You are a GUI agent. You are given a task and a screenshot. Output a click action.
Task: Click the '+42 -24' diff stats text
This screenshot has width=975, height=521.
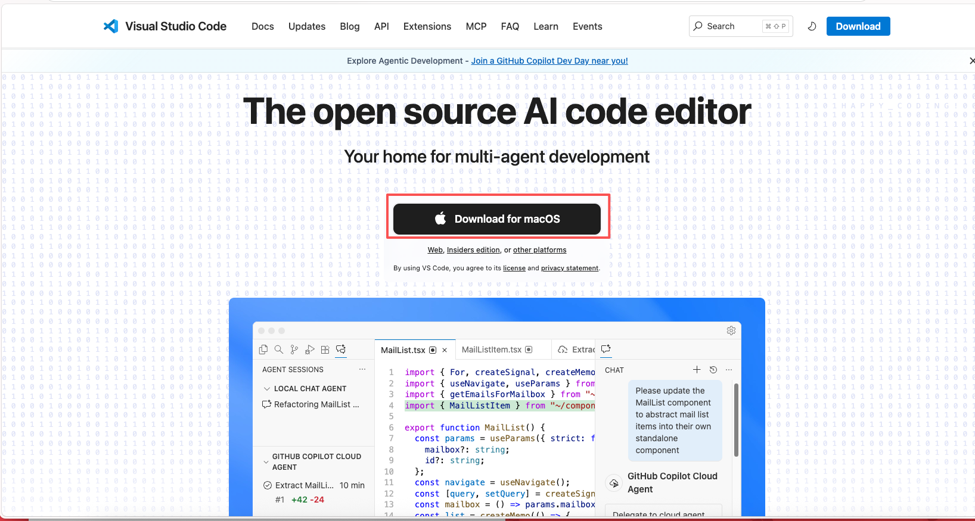(x=308, y=500)
